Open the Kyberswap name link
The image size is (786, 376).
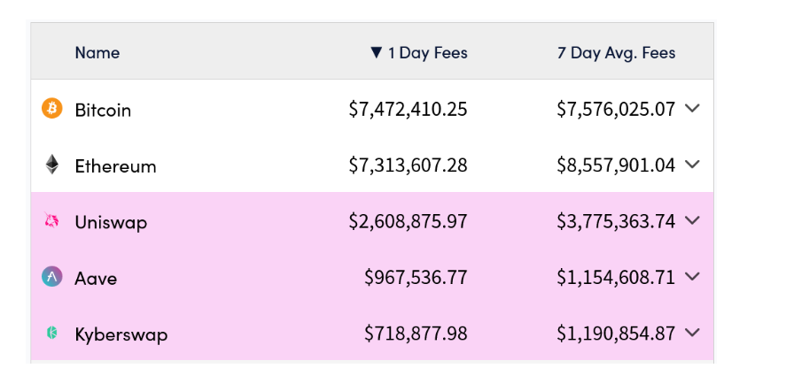pos(121,334)
